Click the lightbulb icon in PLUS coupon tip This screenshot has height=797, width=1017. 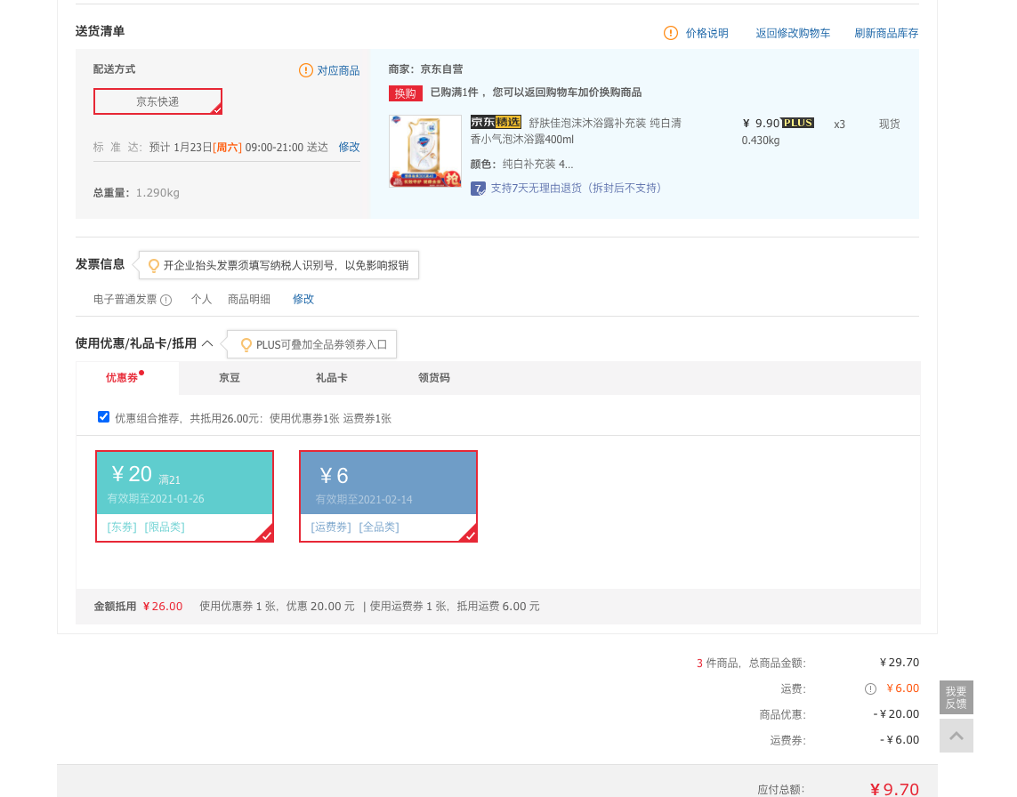pyautogui.click(x=246, y=344)
